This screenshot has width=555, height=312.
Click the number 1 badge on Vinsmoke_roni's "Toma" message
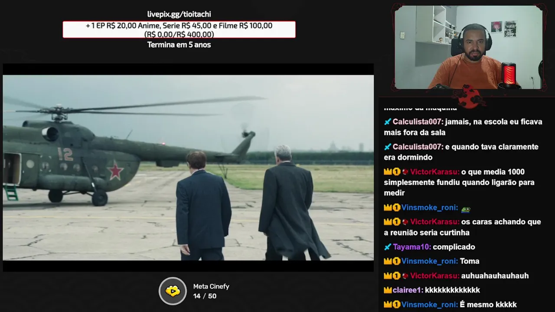(396, 261)
